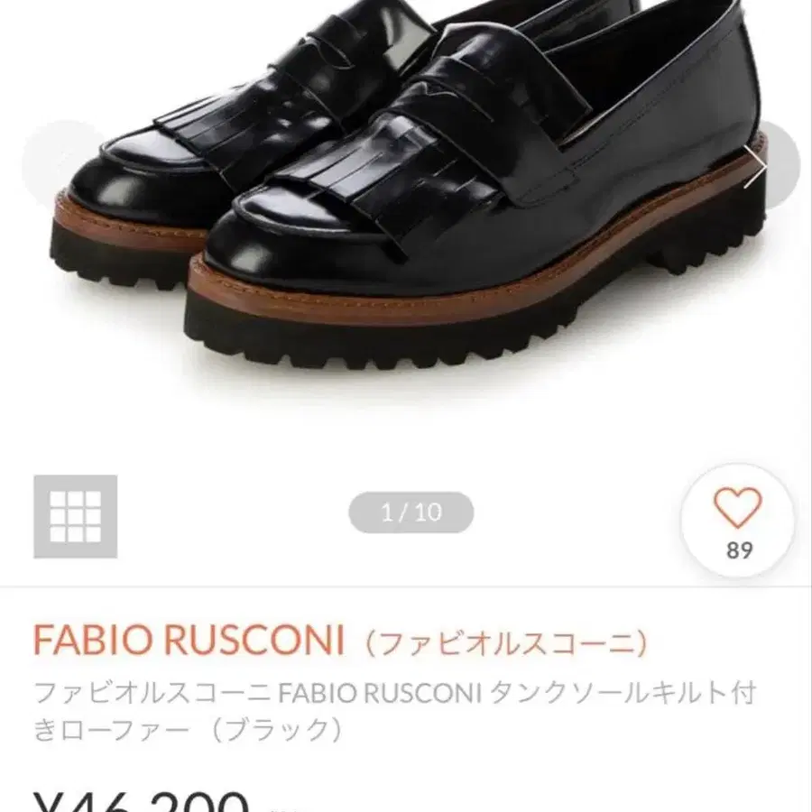Open the FABIO RUSCONI brand link
This screenshot has width=812, height=812.
tap(189, 640)
